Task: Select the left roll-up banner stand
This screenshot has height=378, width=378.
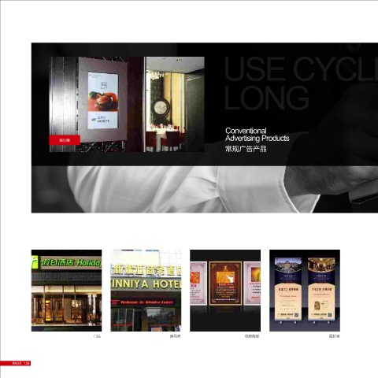Action: (288, 289)
